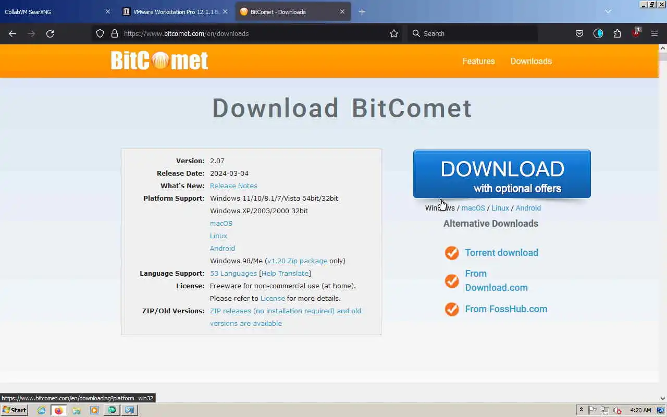Click the uBlock Origin extension icon
The image size is (667, 417).
coord(636,33)
